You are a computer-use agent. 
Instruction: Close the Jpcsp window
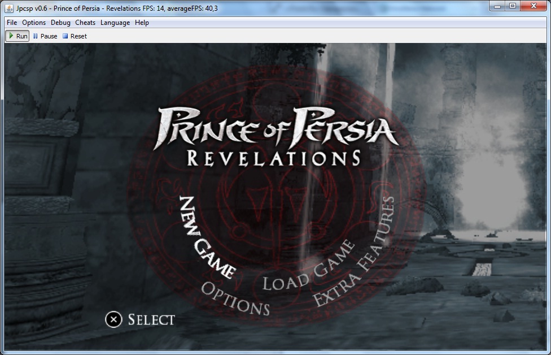click(534, 6)
